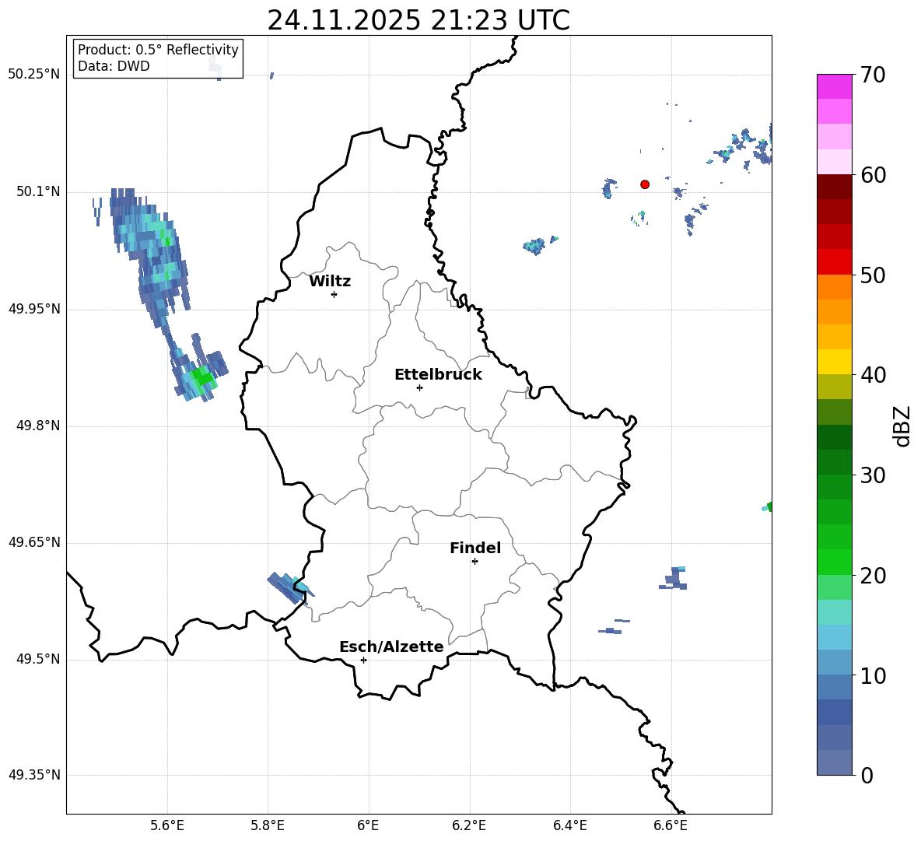The image size is (921, 841).
Task: Click the Product: 0.5° Reflectivity text
Action: coord(158,50)
